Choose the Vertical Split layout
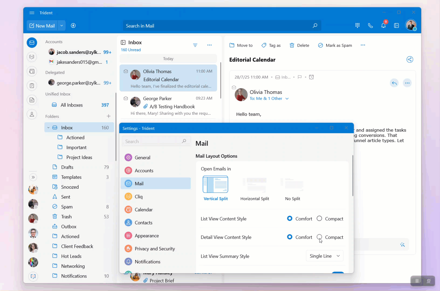The image size is (440, 291). (215, 188)
